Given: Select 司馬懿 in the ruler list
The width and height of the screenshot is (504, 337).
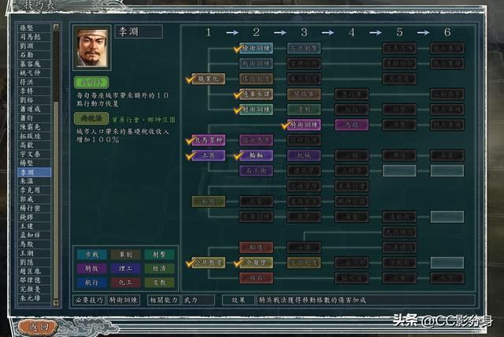Looking at the screenshot, I should tap(34, 37).
